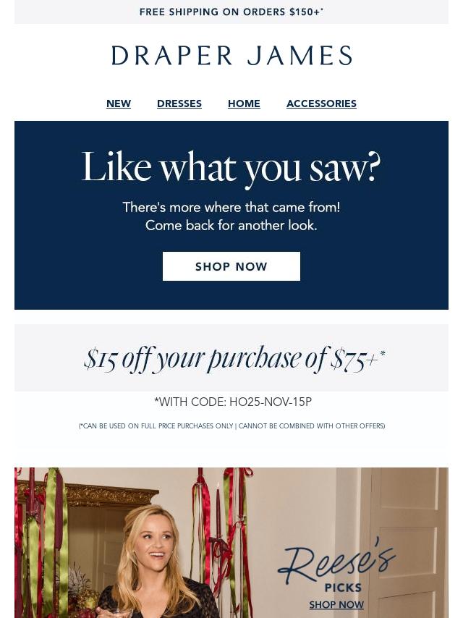The width and height of the screenshot is (463, 618).
Task: Hit the white SHOP NOW button
Action: click(231, 266)
